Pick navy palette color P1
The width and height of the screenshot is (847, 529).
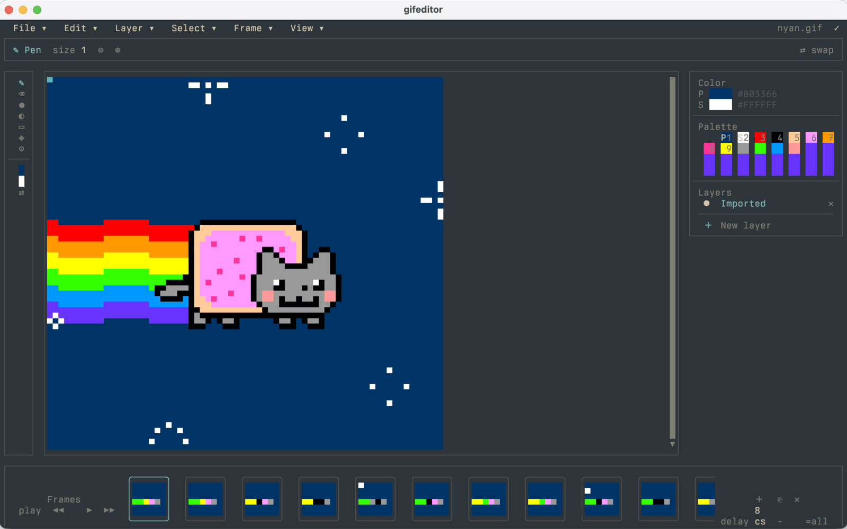(x=726, y=138)
